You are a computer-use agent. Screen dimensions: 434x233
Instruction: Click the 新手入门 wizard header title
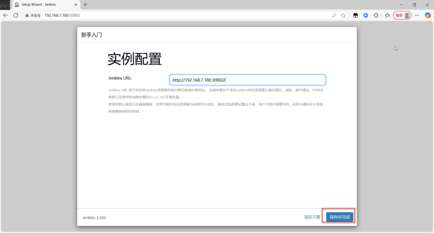coord(92,35)
